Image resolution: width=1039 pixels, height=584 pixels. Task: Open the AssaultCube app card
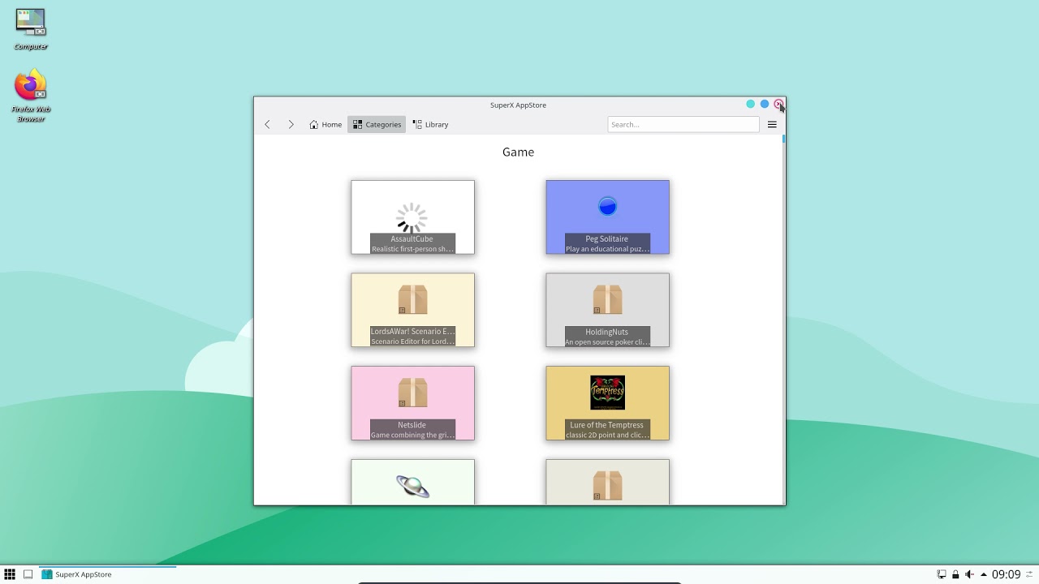point(412,217)
